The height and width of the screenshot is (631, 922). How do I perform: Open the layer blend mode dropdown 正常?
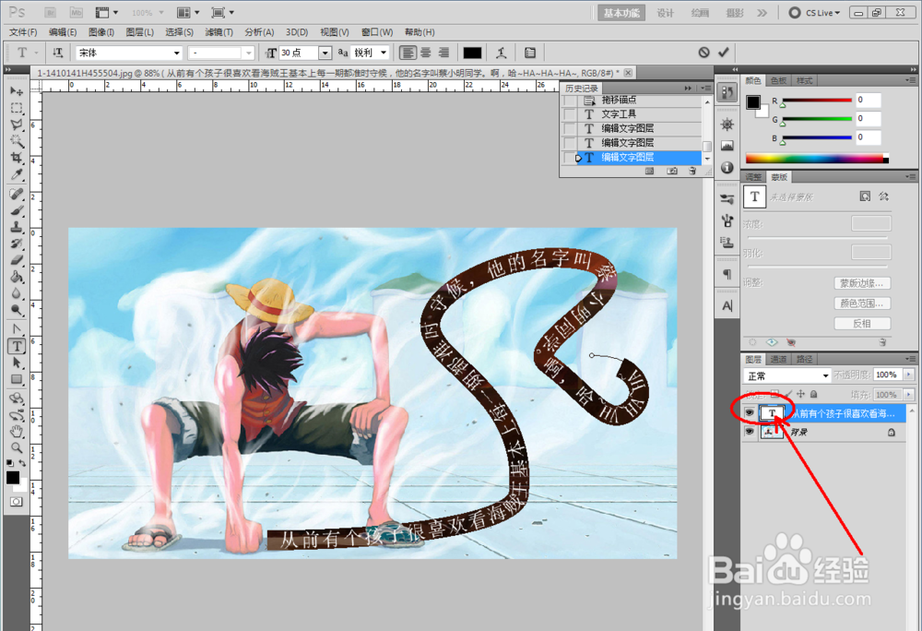click(787, 375)
